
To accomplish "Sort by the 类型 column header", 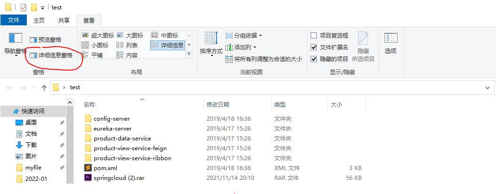I will (x=280, y=105).
